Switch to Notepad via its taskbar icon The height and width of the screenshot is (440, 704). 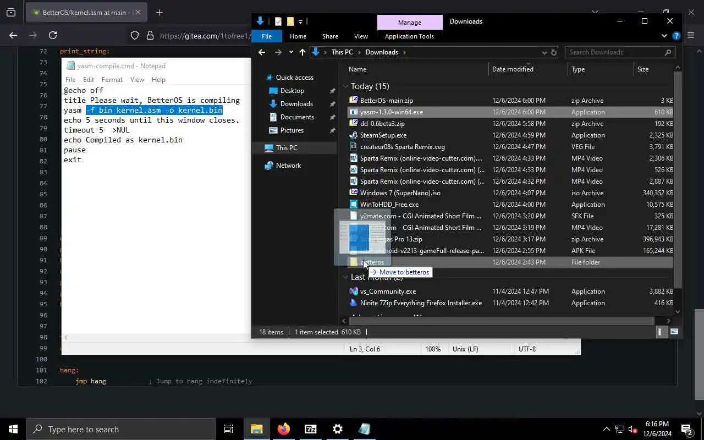[364, 429]
